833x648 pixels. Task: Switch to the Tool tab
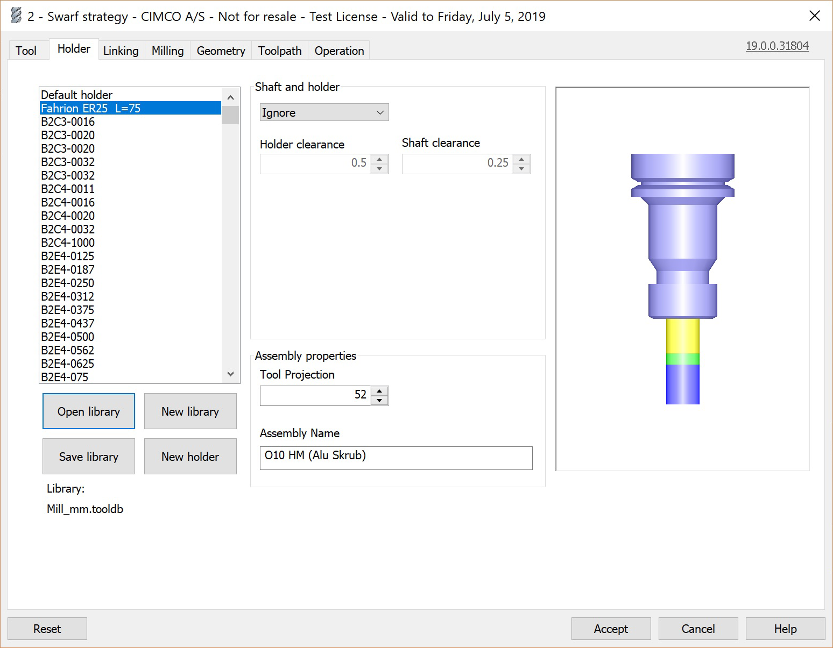point(26,51)
